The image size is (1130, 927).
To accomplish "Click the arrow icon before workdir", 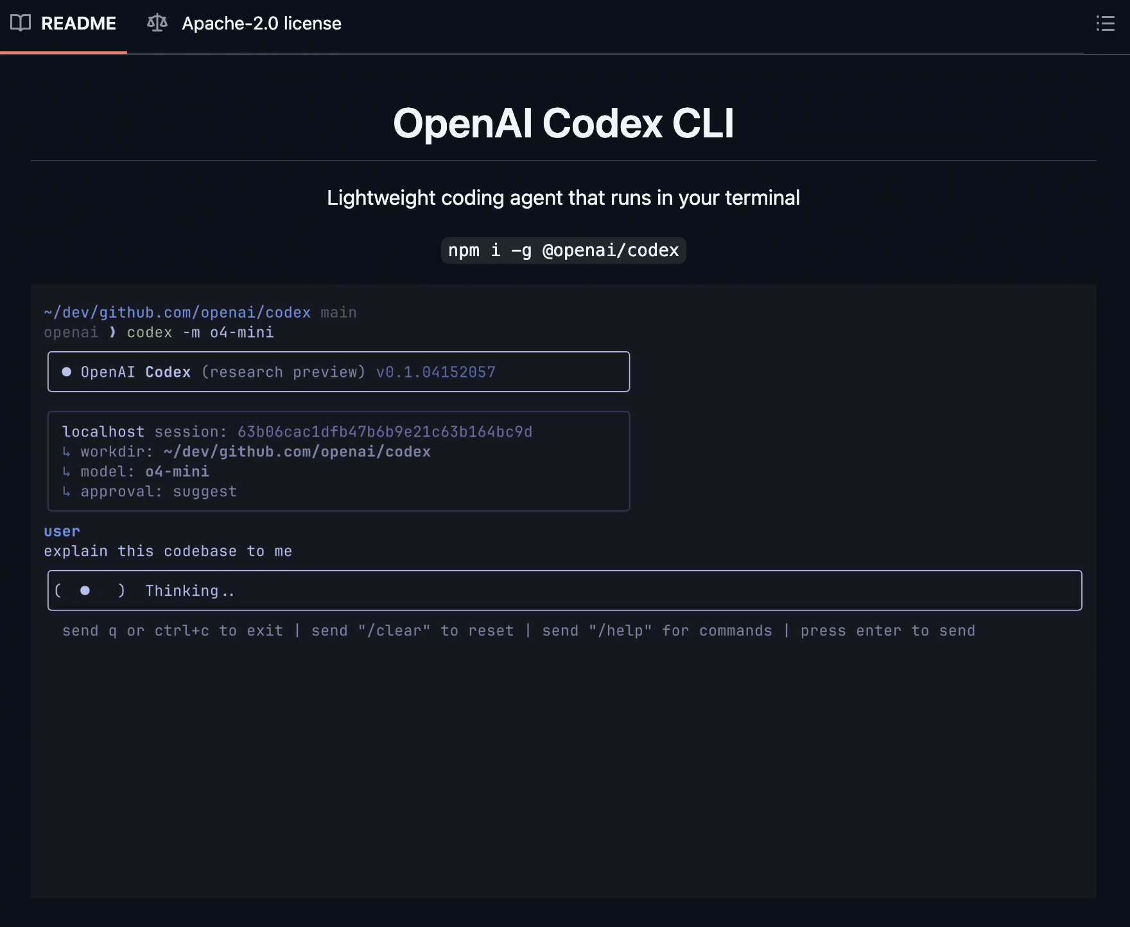I will pyautogui.click(x=67, y=452).
